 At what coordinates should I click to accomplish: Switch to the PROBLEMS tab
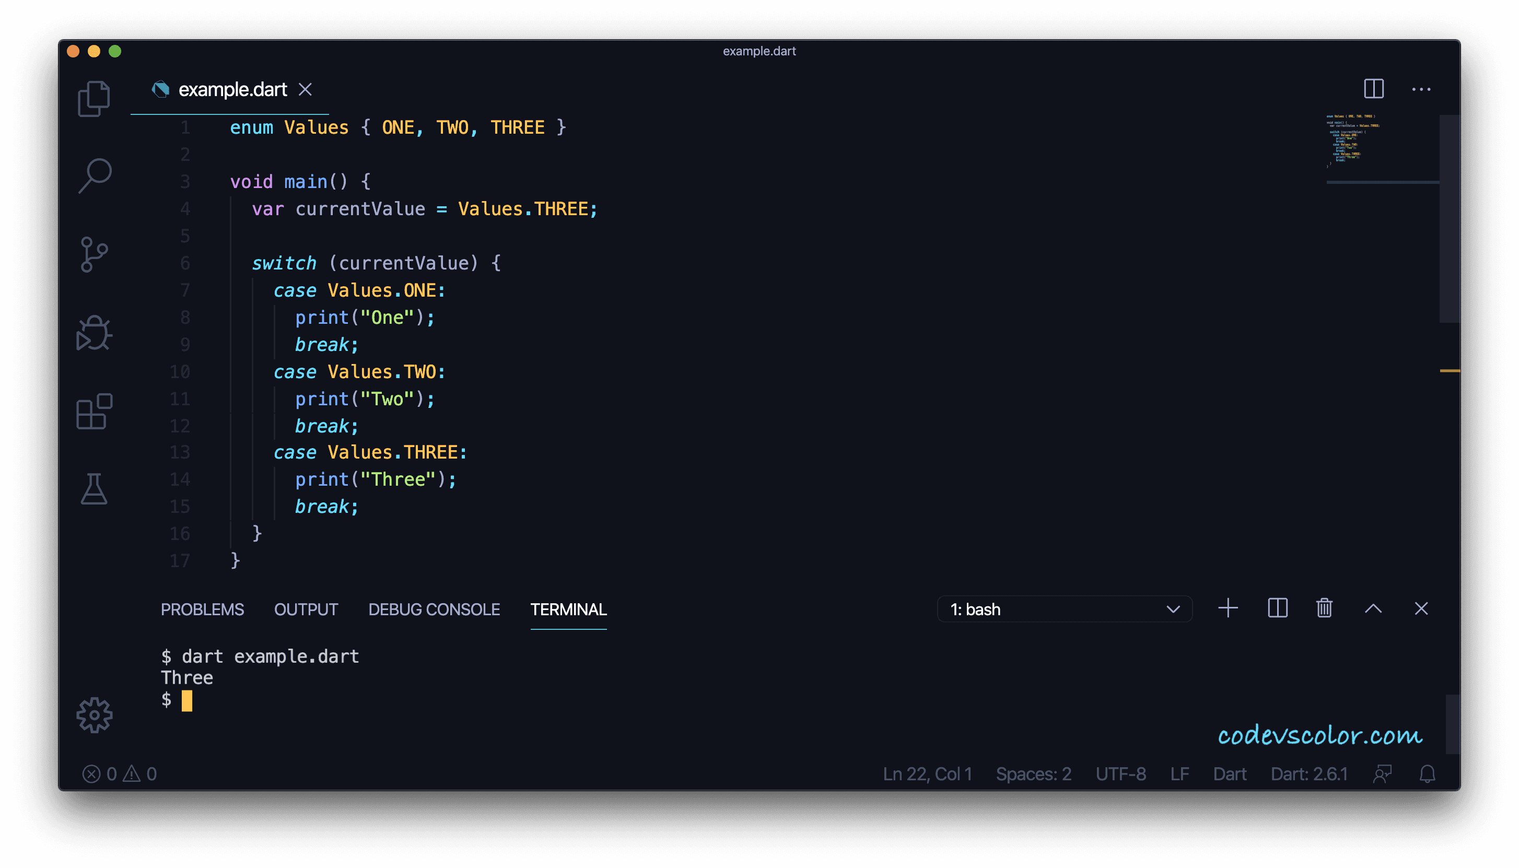tap(203, 609)
